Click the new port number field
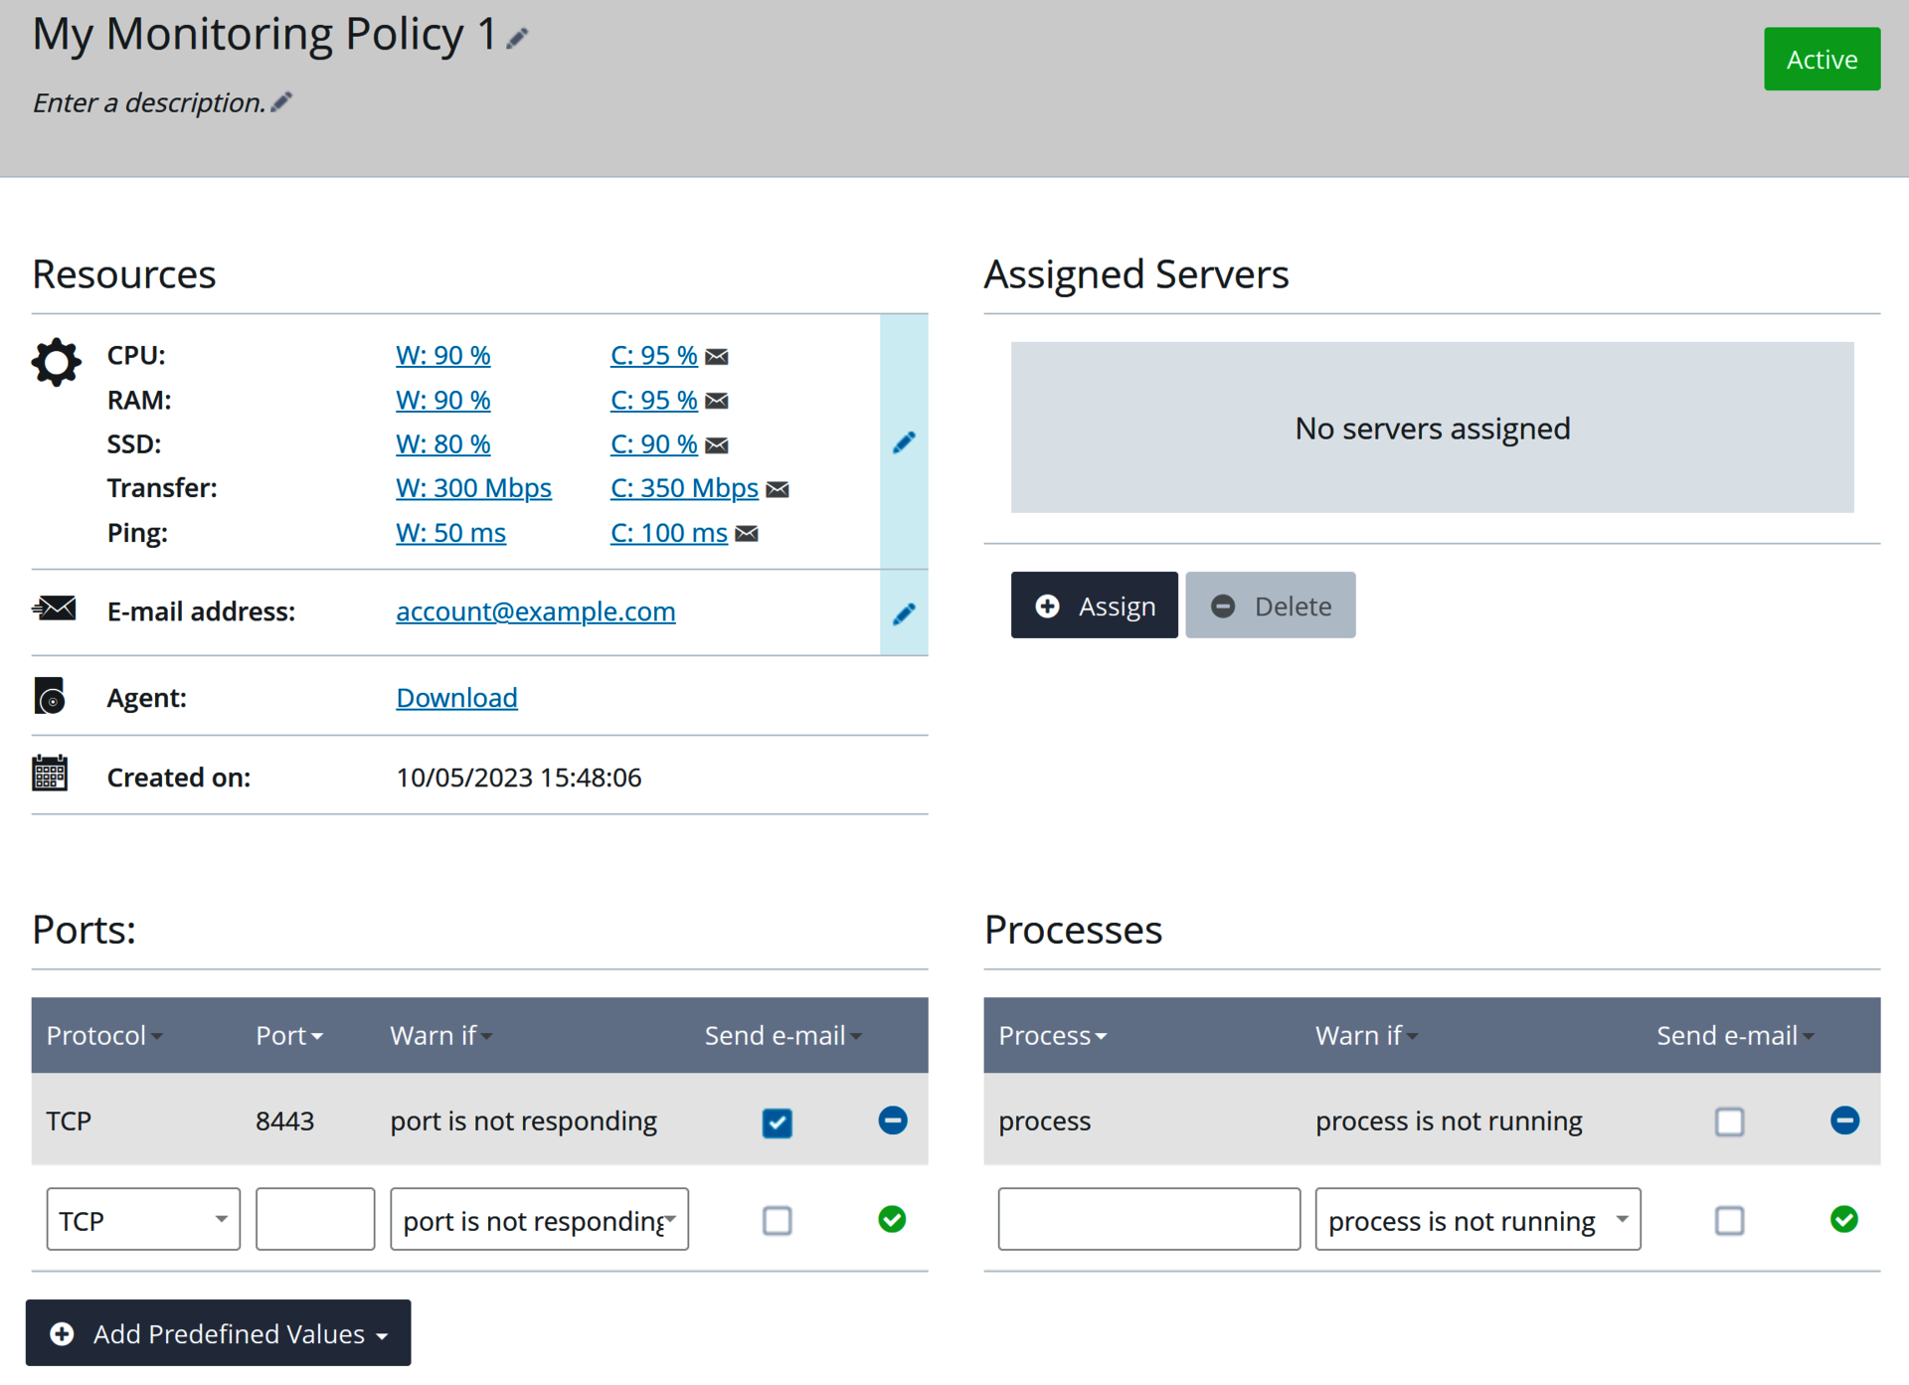This screenshot has width=1909, height=1385. [314, 1219]
